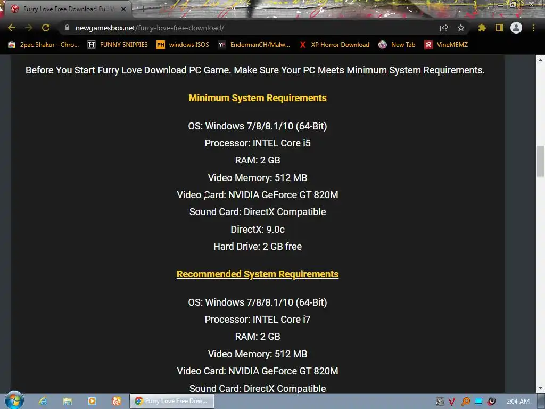Click Recommended System Requirements heading

(258, 274)
